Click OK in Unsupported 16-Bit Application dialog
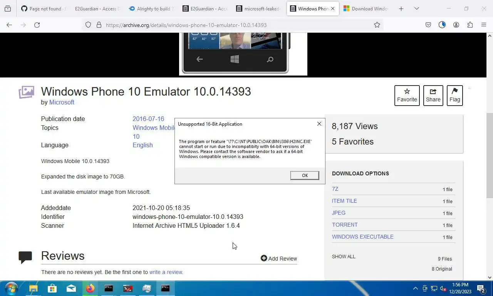Screen dimensions: 493x296 pyautogui.click(x=305, y=175)
